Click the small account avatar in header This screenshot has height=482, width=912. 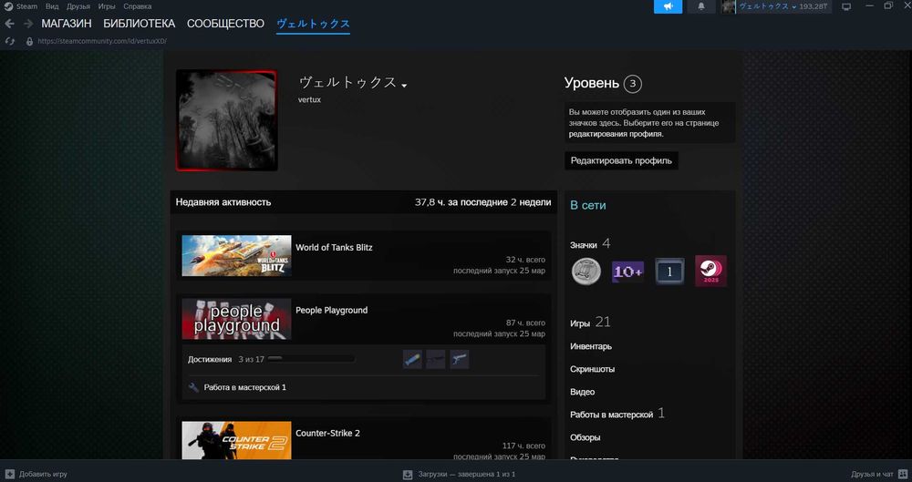pos(728,6)
